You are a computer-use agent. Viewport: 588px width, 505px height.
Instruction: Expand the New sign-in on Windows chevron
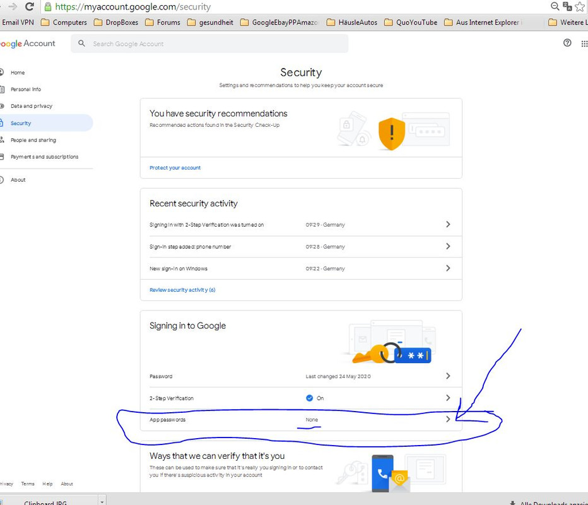tap(448, 268)
